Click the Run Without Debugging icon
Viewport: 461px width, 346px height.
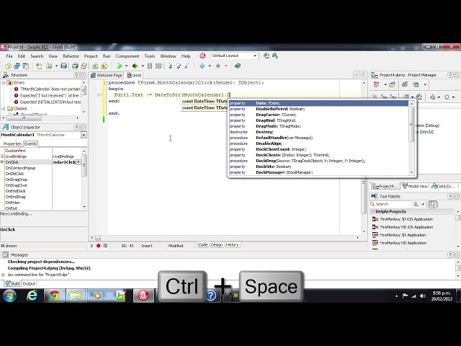point(135,66)
